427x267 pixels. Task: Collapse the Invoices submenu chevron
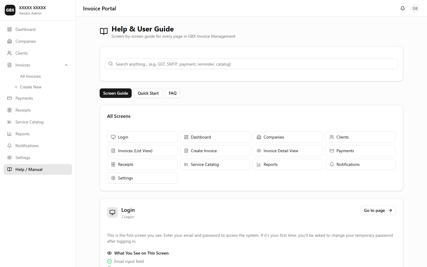(66, 65)
